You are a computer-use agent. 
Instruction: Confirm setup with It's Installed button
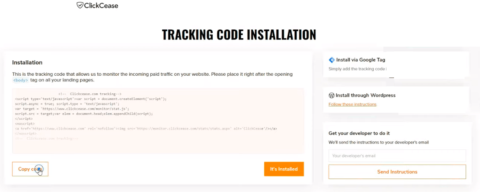[x=284, y=169]
